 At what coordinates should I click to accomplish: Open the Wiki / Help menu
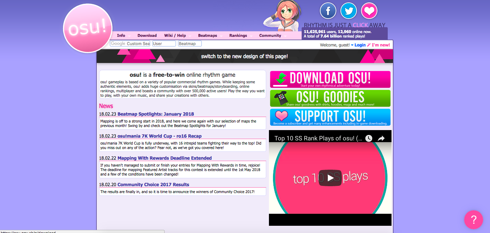pyautogui.click(x=175, y=35)
